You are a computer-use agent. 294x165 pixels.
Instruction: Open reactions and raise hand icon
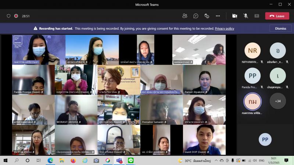tap(207, 16)
